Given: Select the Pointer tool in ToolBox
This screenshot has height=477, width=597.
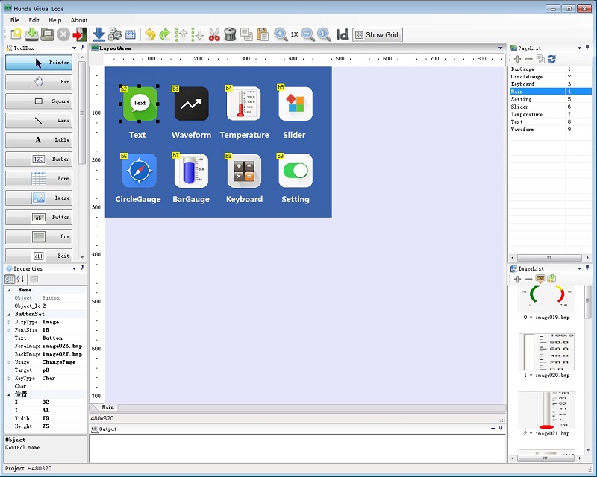Looking at the screenshot, I should (x=39, y=63).
